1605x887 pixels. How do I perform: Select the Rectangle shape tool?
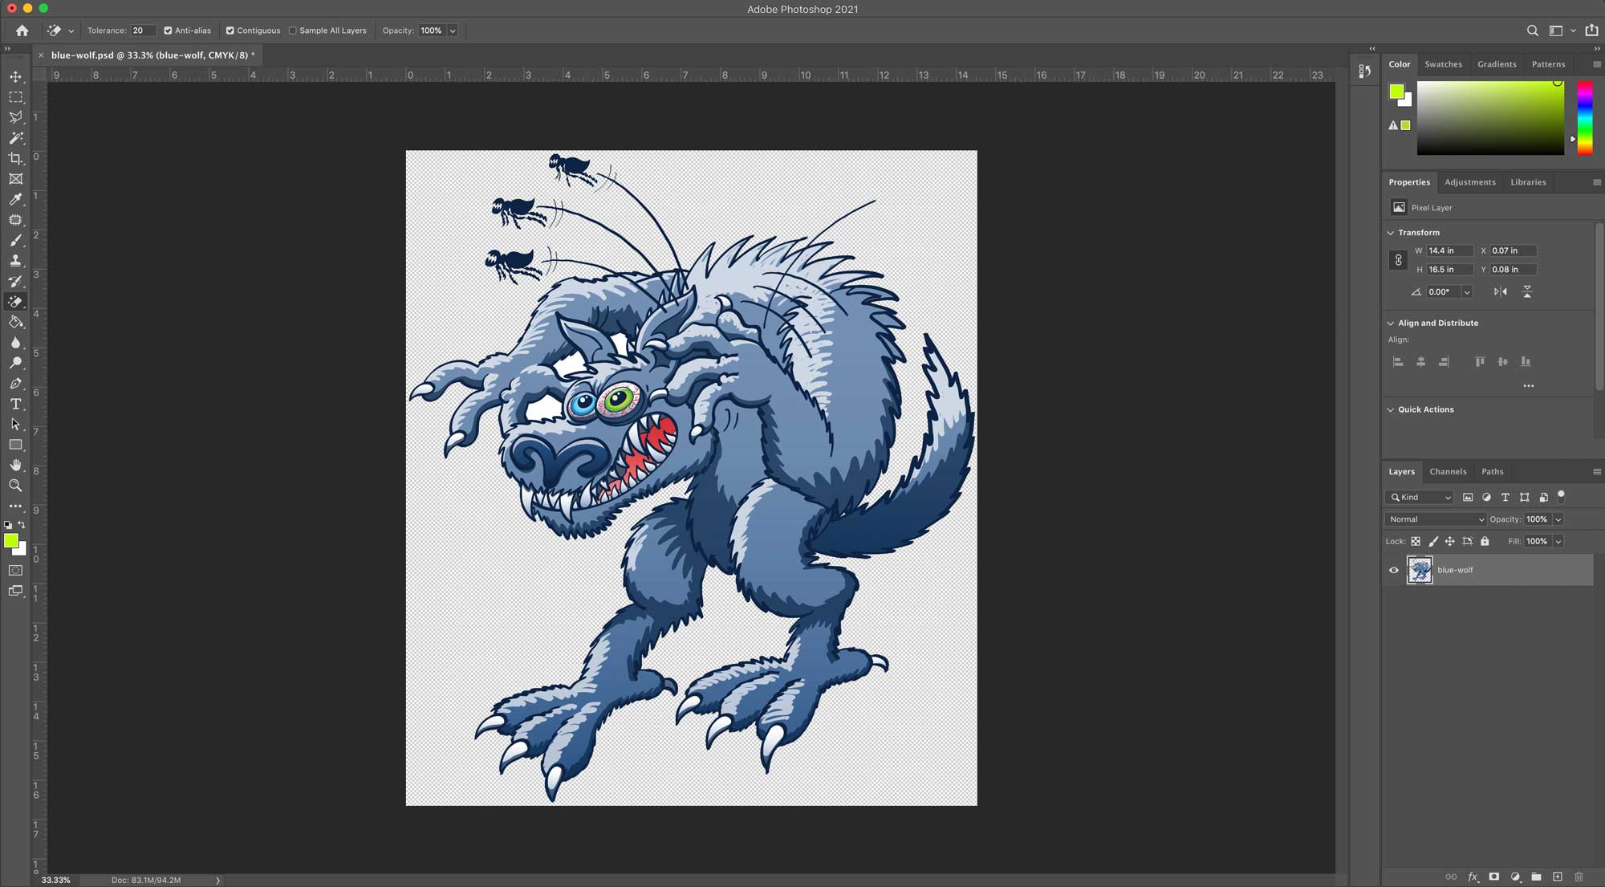(15, 445)
